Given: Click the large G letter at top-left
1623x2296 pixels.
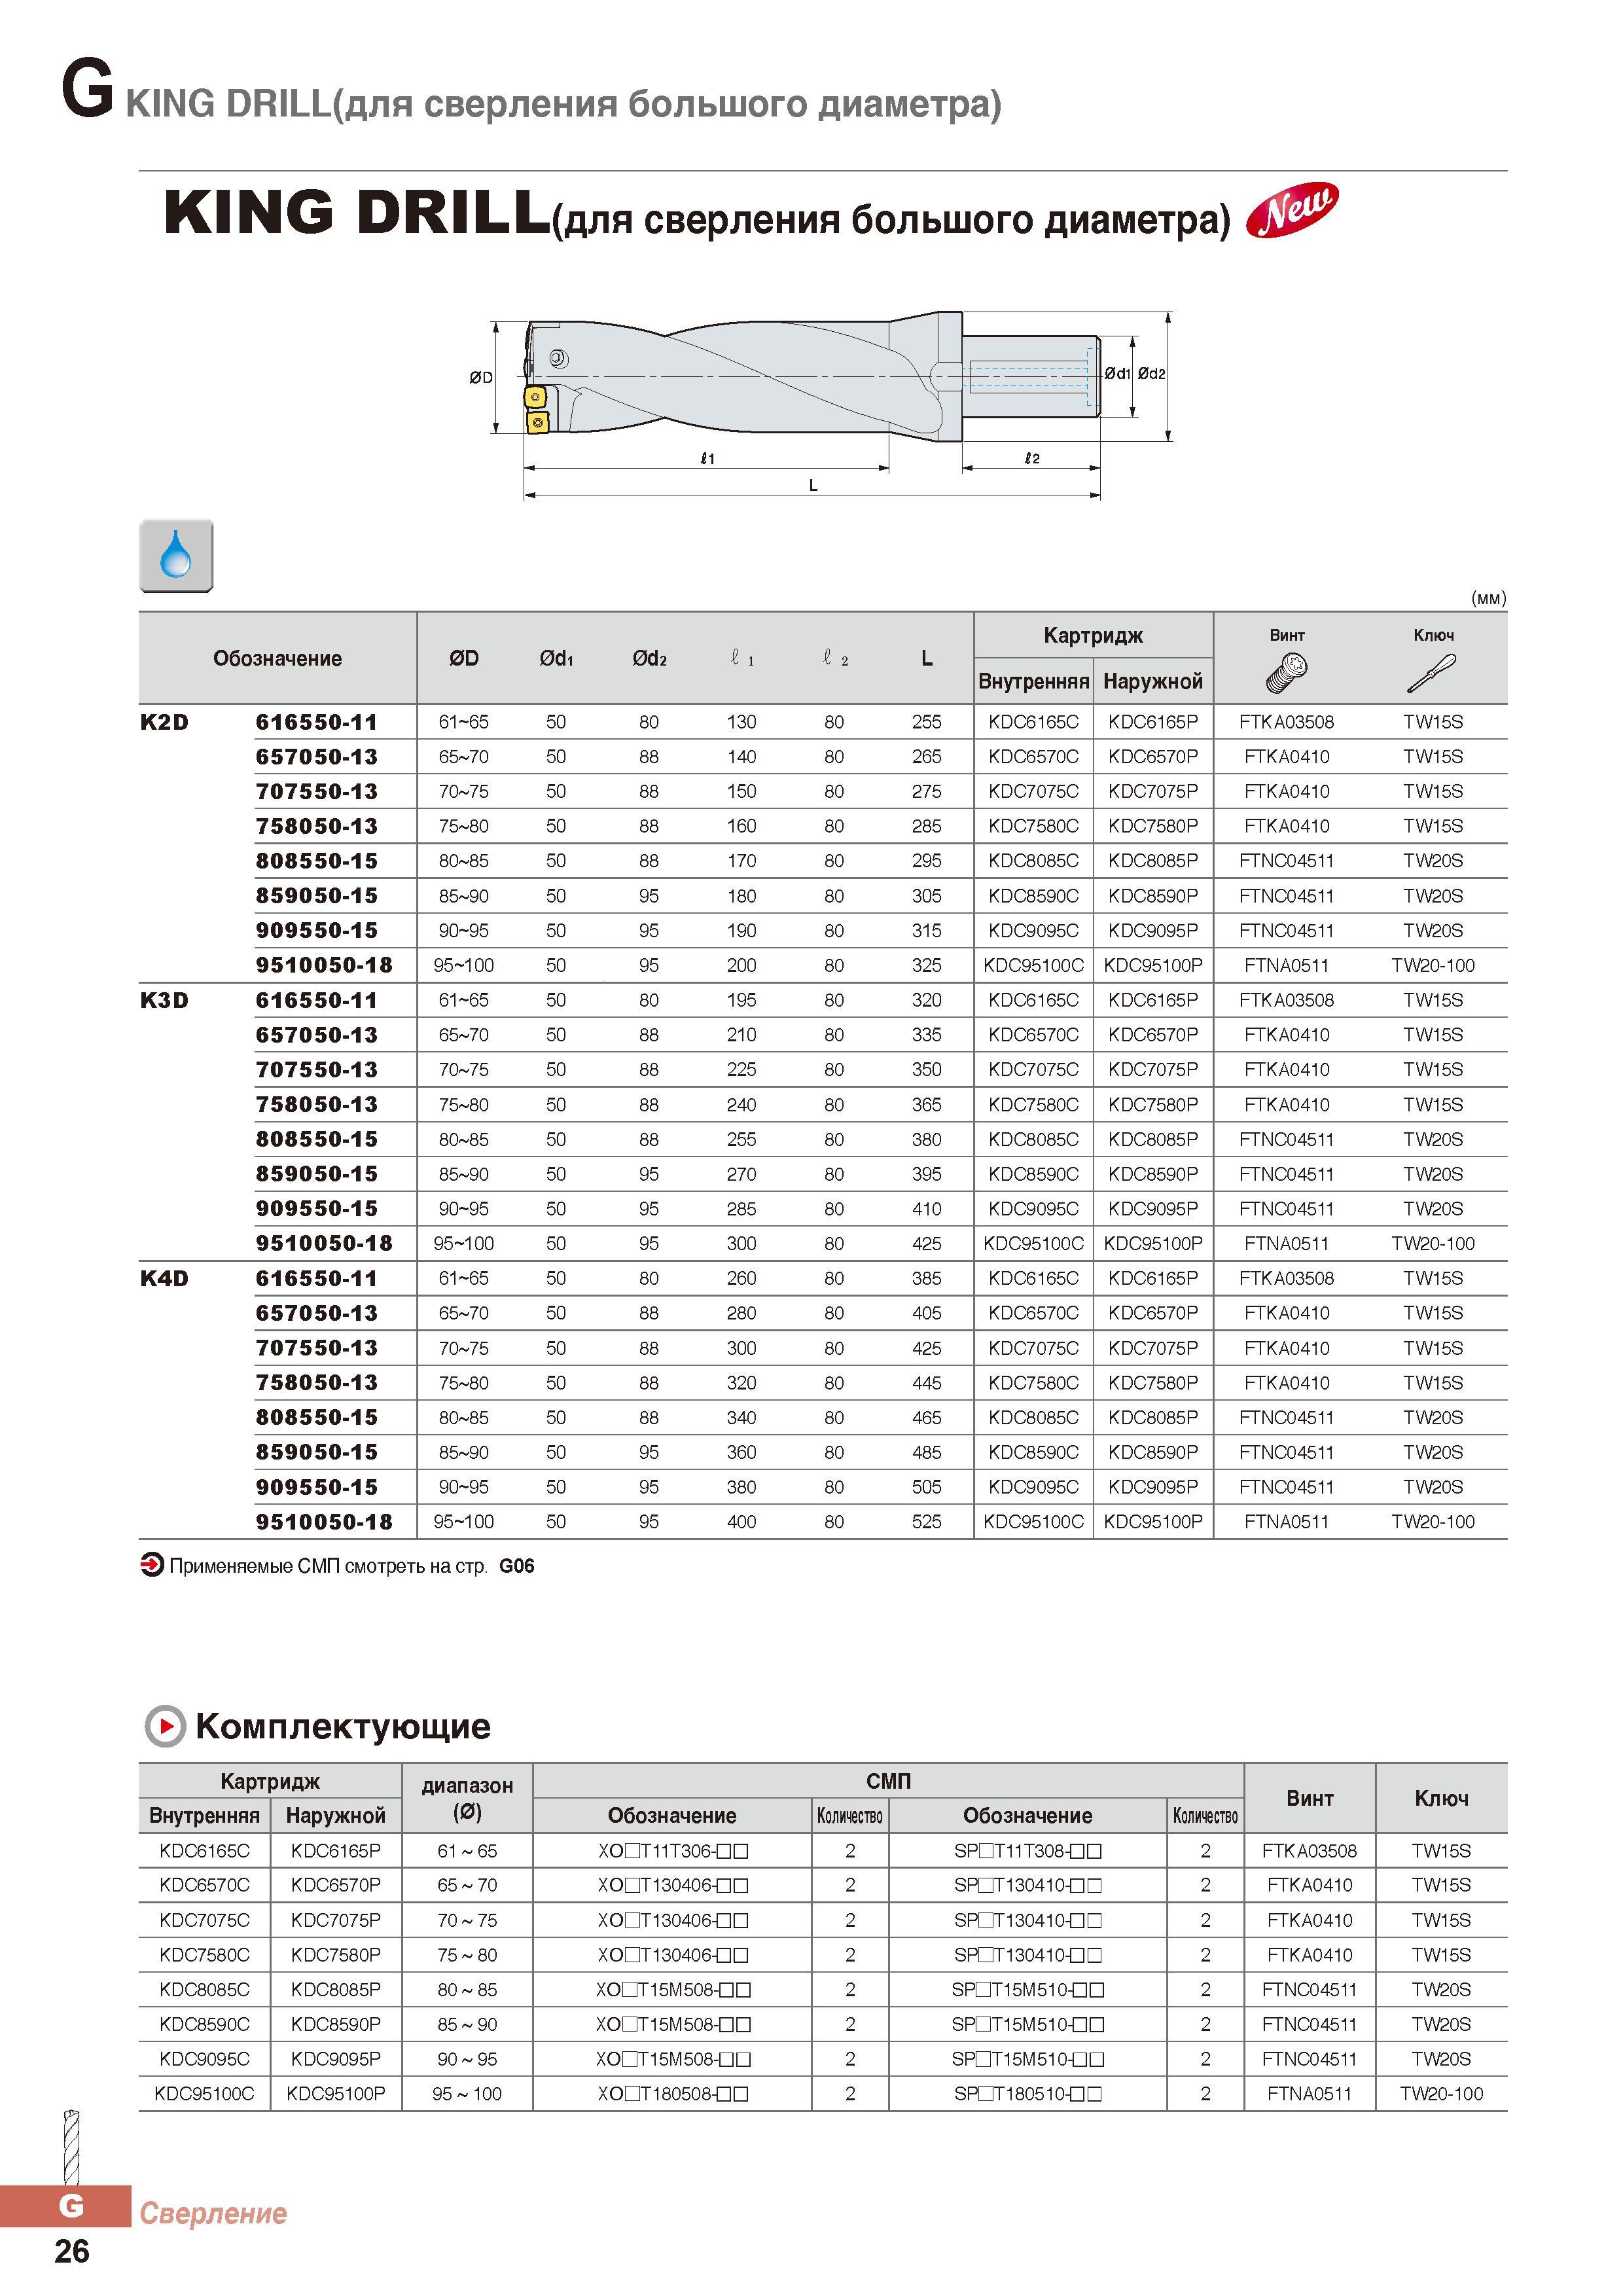Looking at the screenshot, I should (87, 88).
